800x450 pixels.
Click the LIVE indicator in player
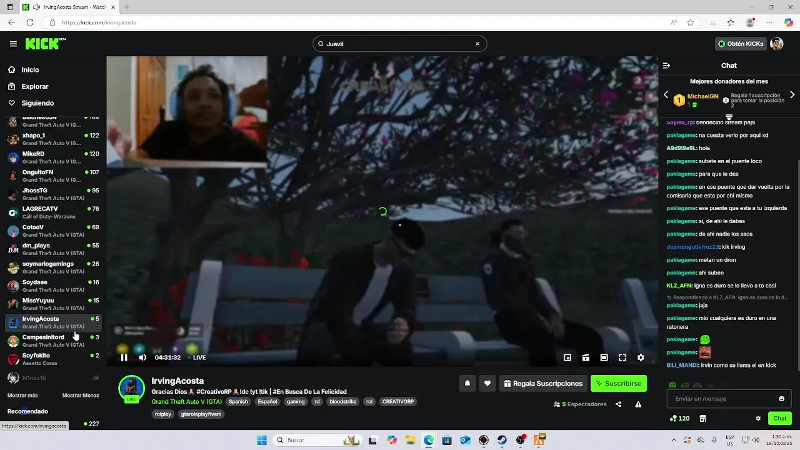[x=197, y=357]
